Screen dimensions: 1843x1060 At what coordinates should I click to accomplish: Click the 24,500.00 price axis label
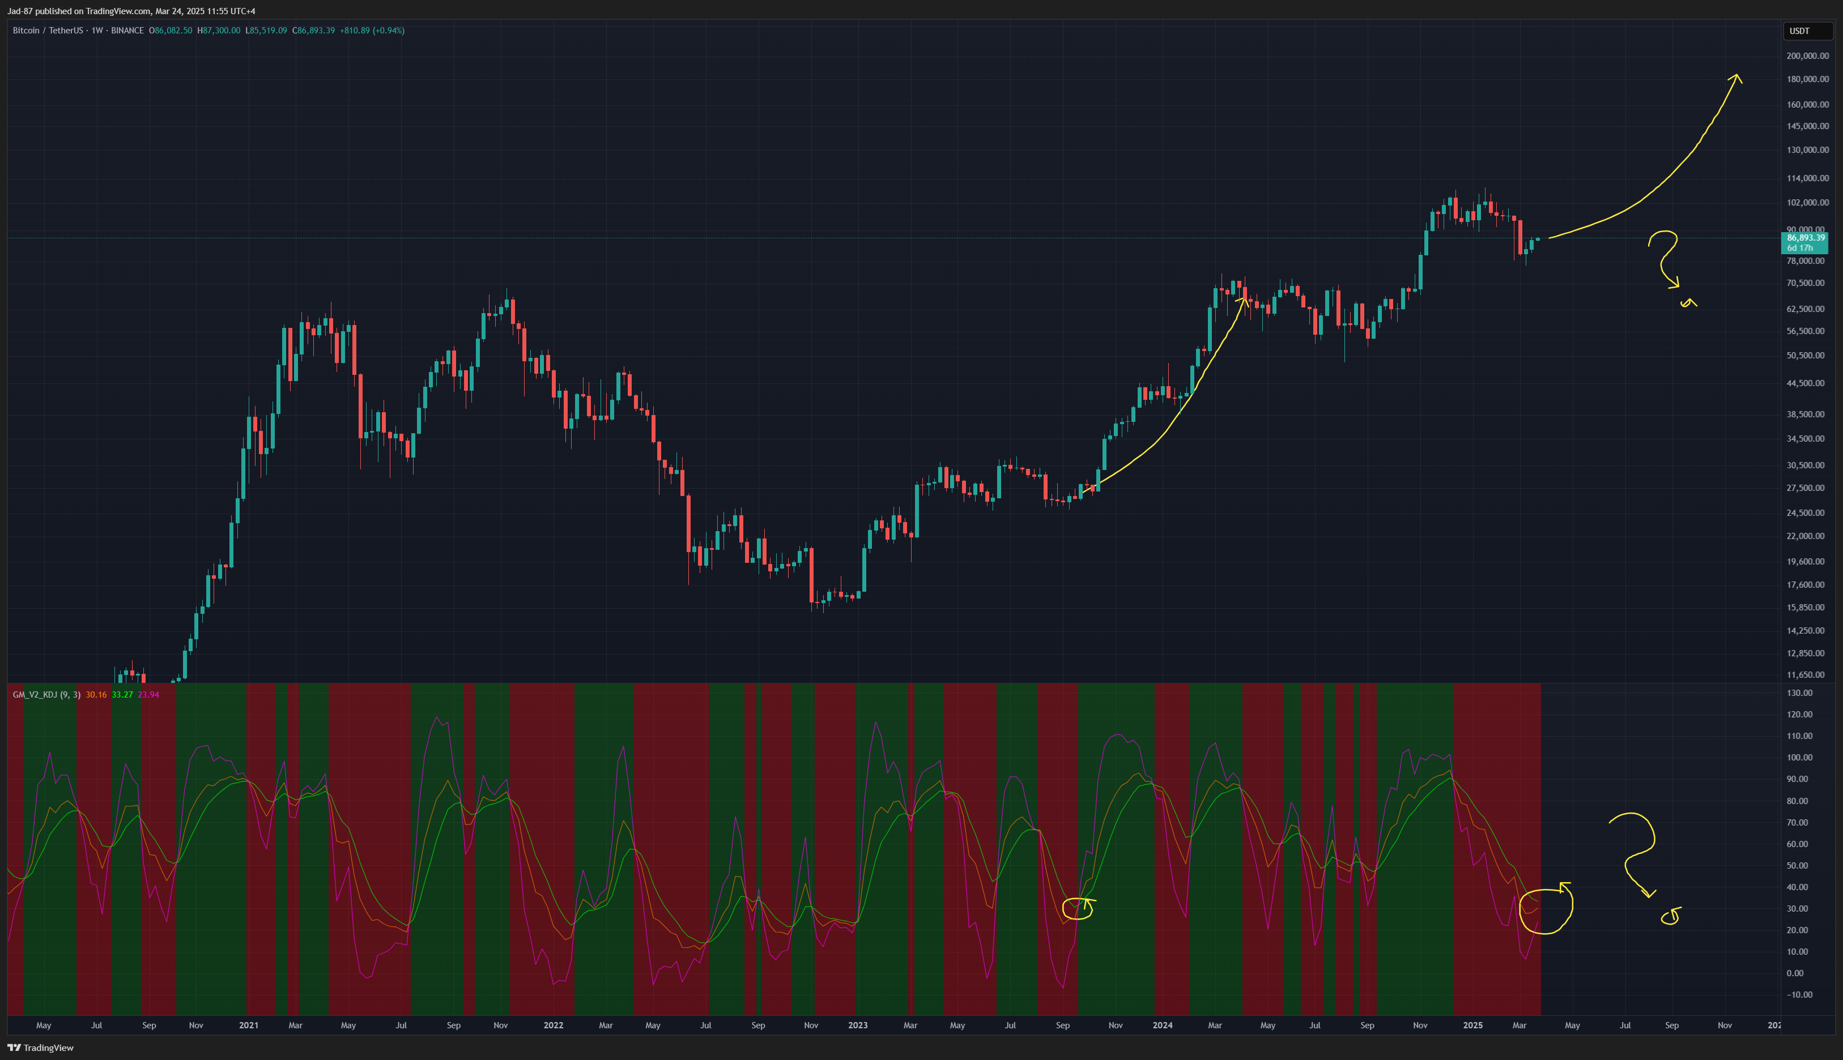(x=1806, y=513)
